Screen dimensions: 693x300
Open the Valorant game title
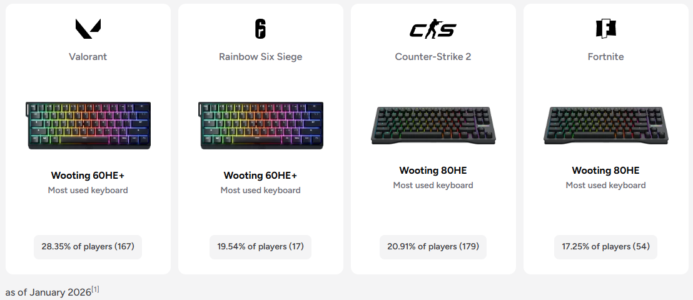click(x=88, y=57)
